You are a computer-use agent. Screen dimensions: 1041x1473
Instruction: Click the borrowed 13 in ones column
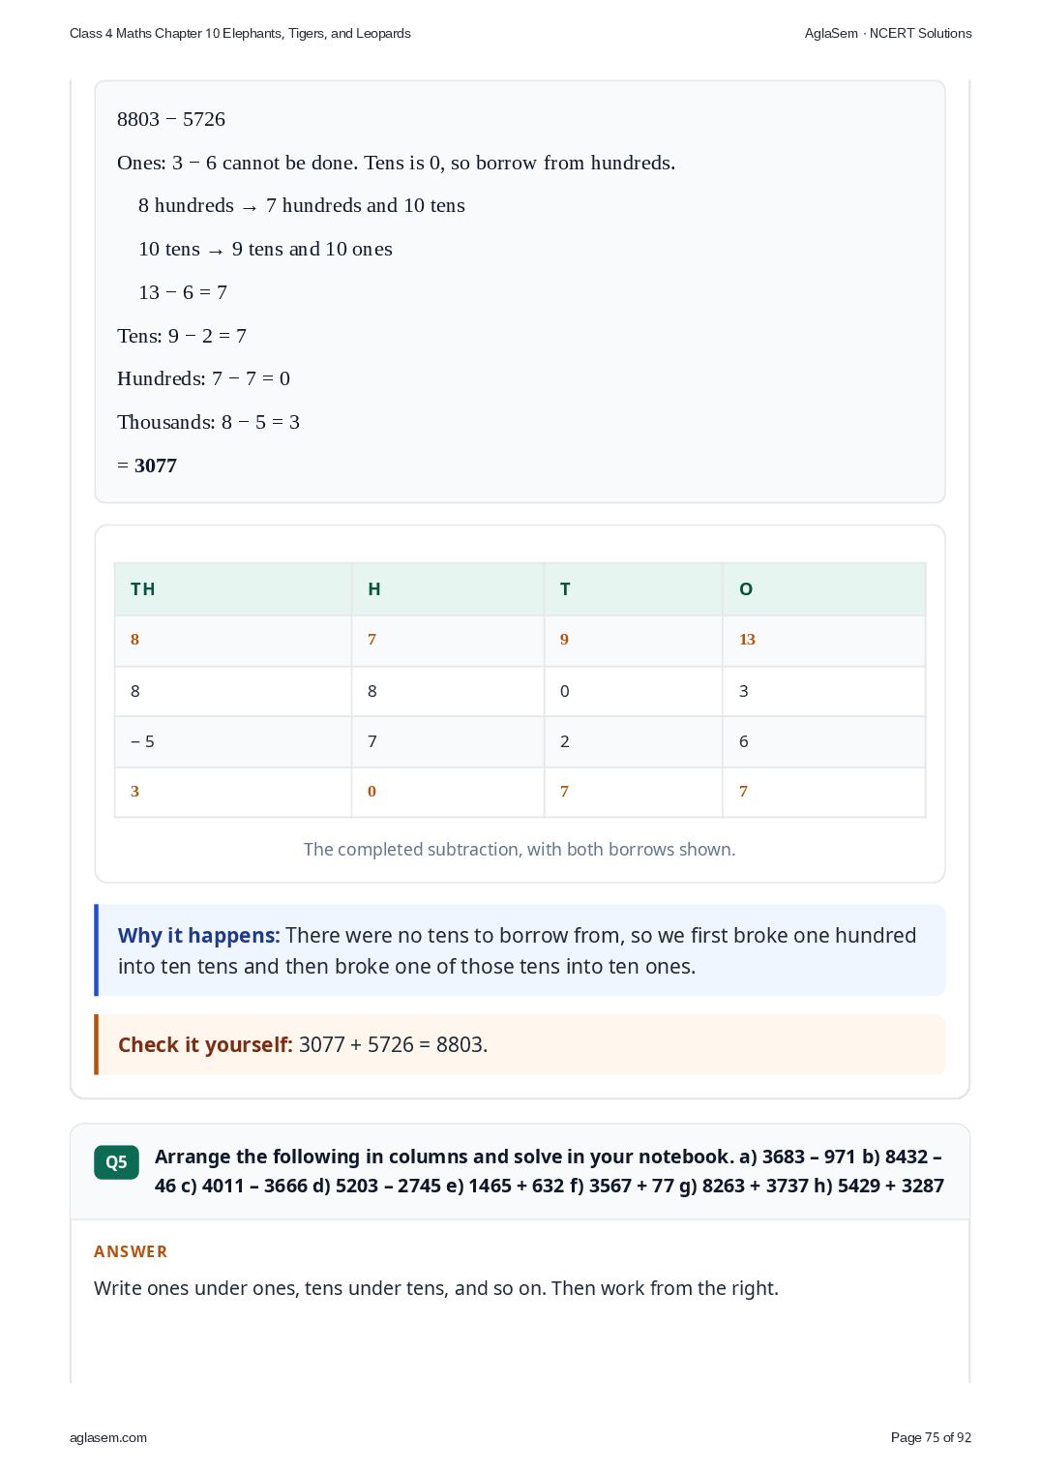747,640
